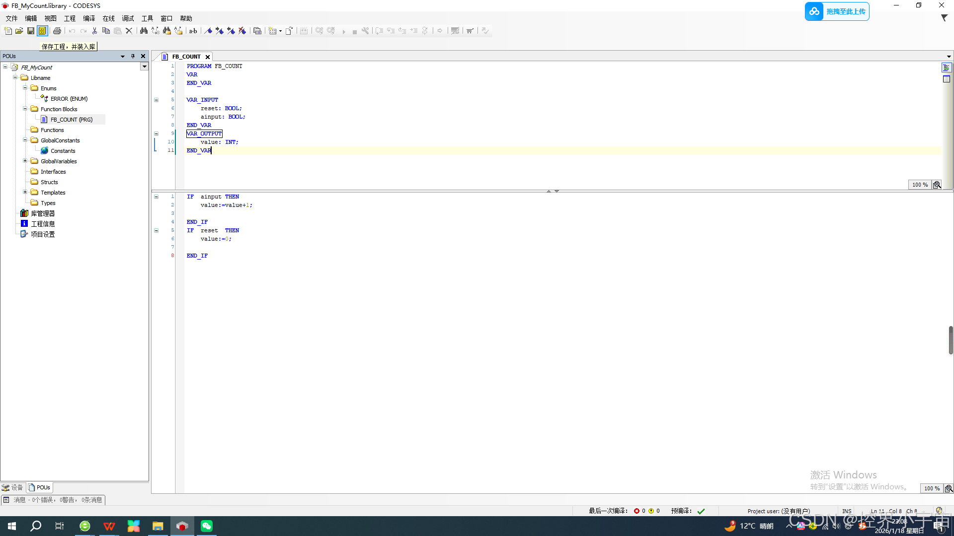Click the right-edge vertical scrollbar thumb
The height and width of the screenshot is (536, 954).
(951, 340)
